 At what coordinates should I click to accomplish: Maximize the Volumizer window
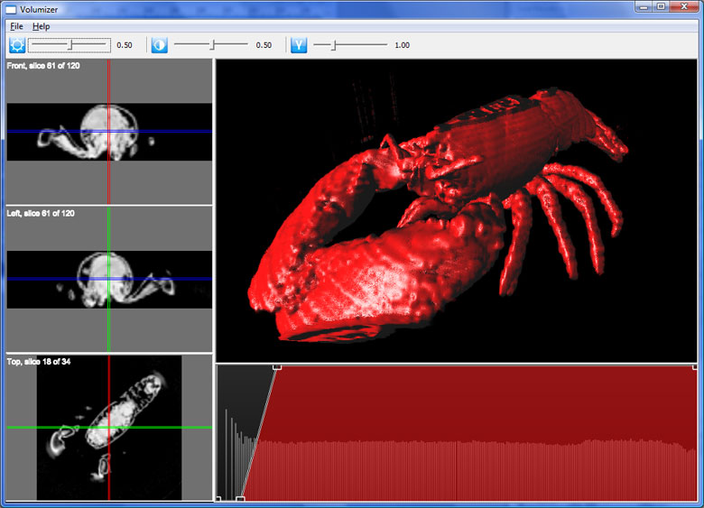click(662, 6)
